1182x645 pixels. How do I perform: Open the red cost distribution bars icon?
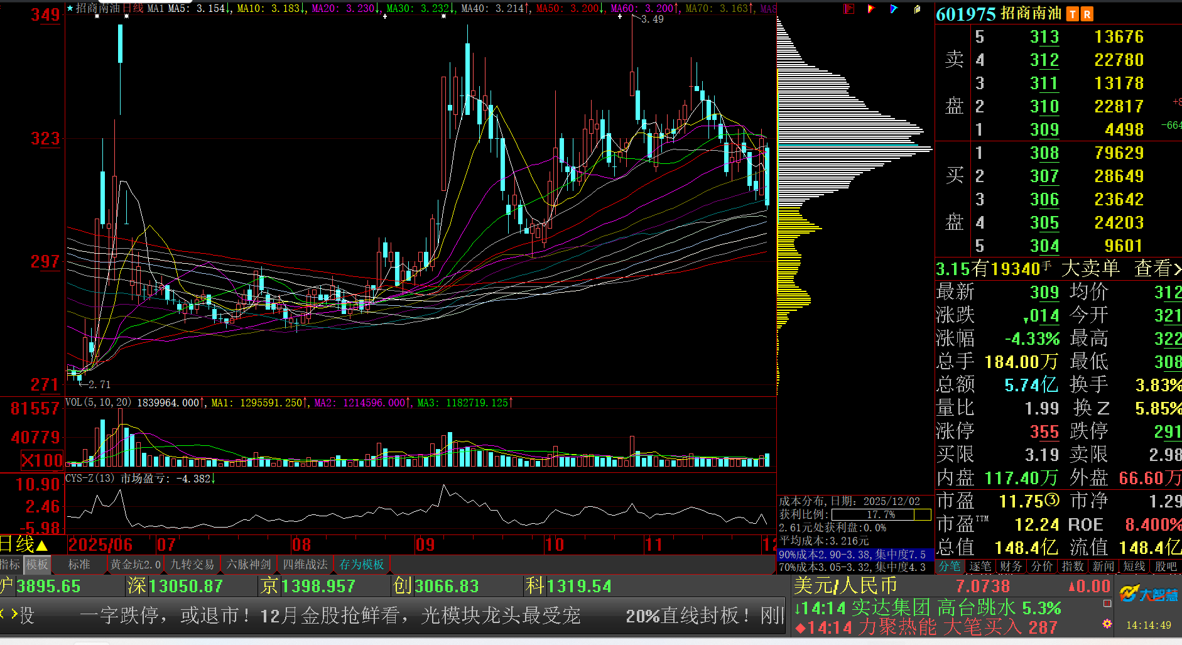tap(849, 9)
